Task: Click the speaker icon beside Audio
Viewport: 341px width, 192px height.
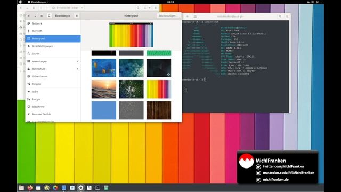Action: pos(29,91)
